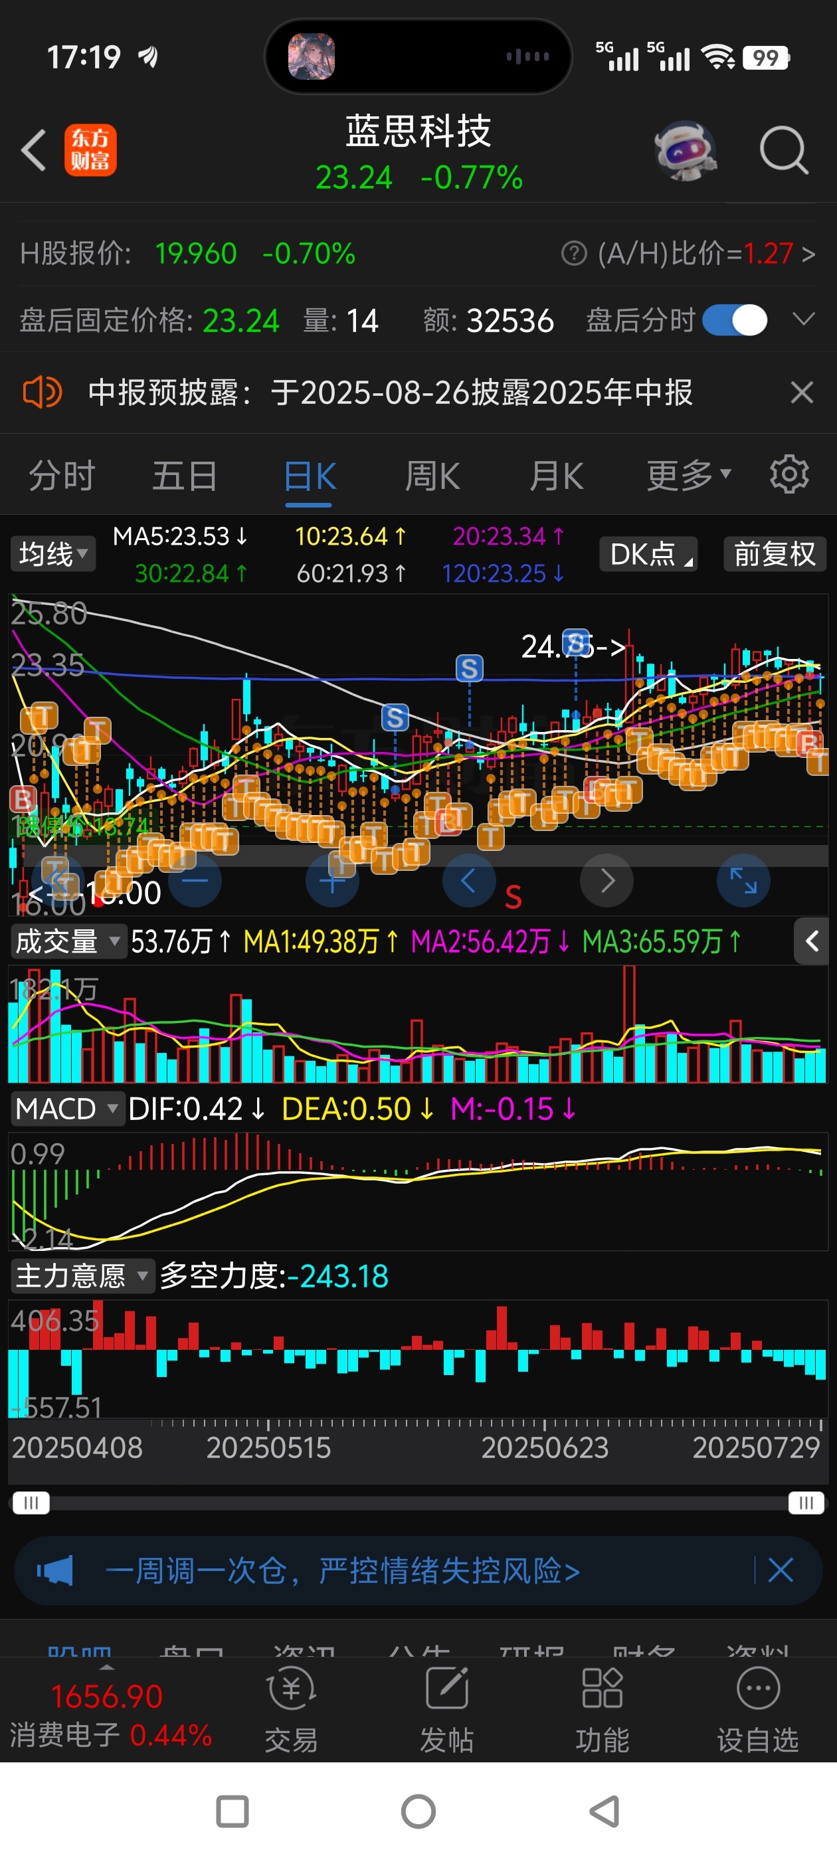Tap left handle of date range slider
This screenshot has height=1860, width=837.
pyautogui.click(x=31, y=1503)
